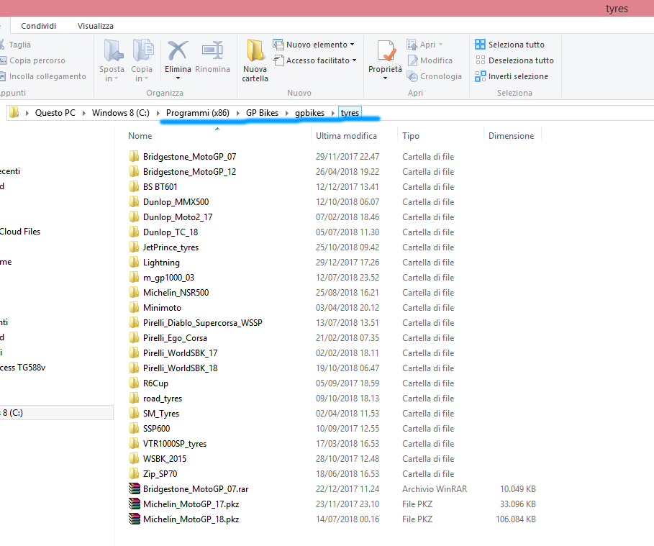Open the Elimina dropdown arrow
The image size is (654, 546).
tap(178, 78)
